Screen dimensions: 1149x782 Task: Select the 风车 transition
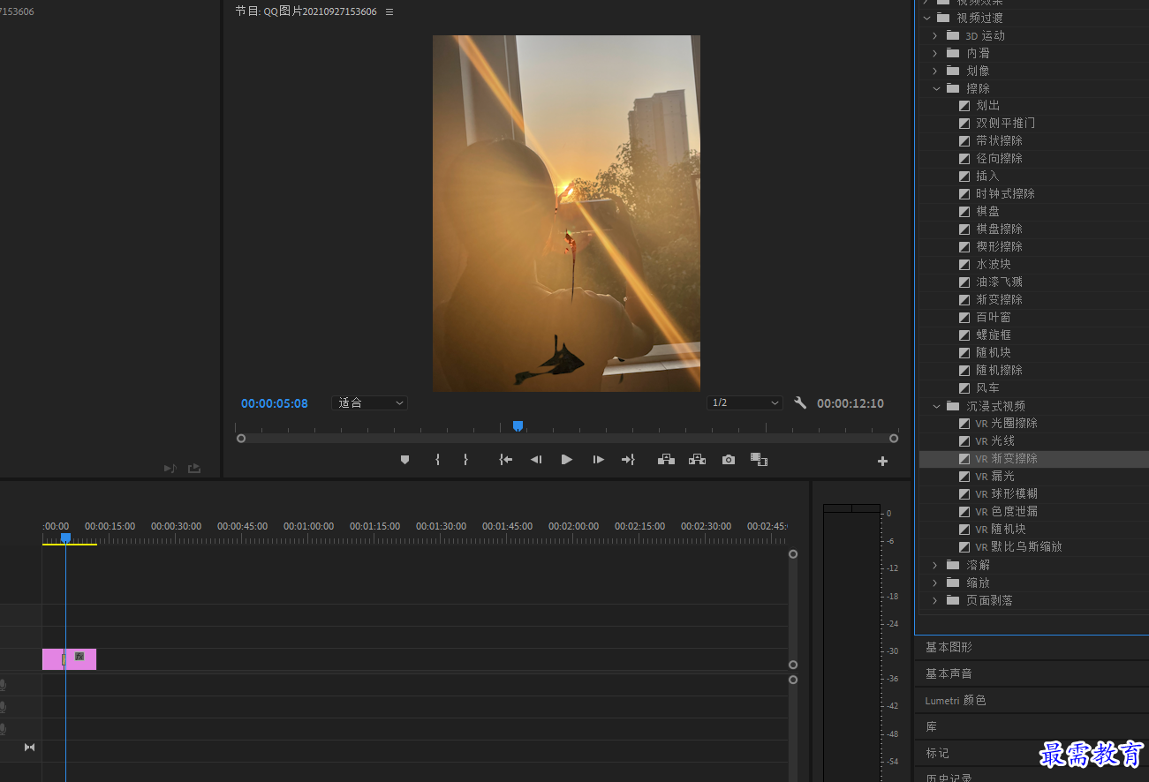coord(987,387)
